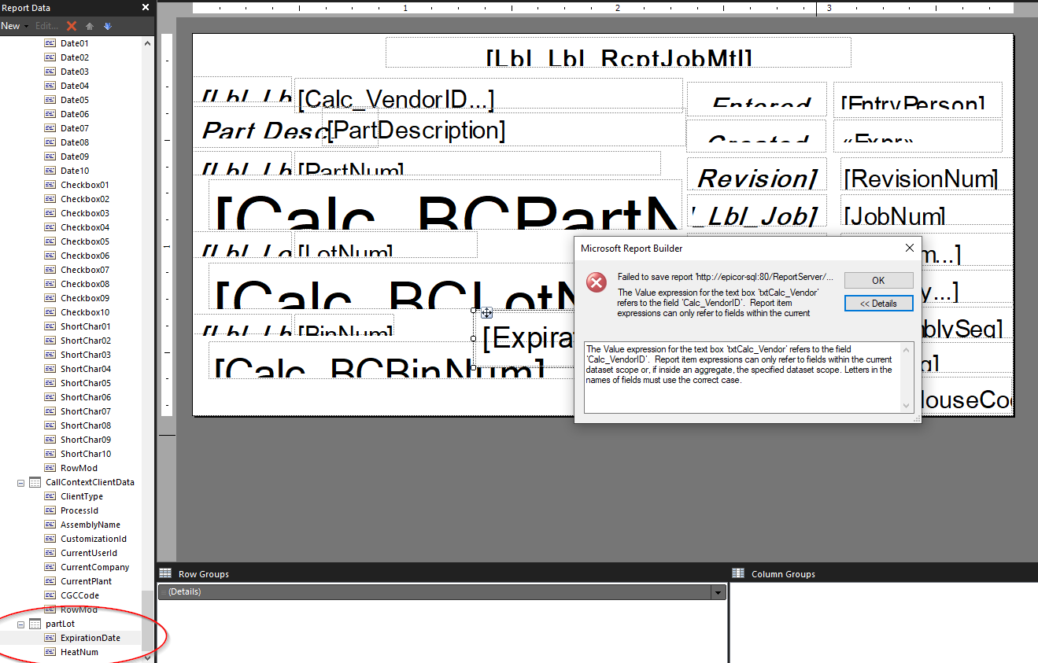Click the Edit... button in Report Data toolbar

[x=47, y=26]
